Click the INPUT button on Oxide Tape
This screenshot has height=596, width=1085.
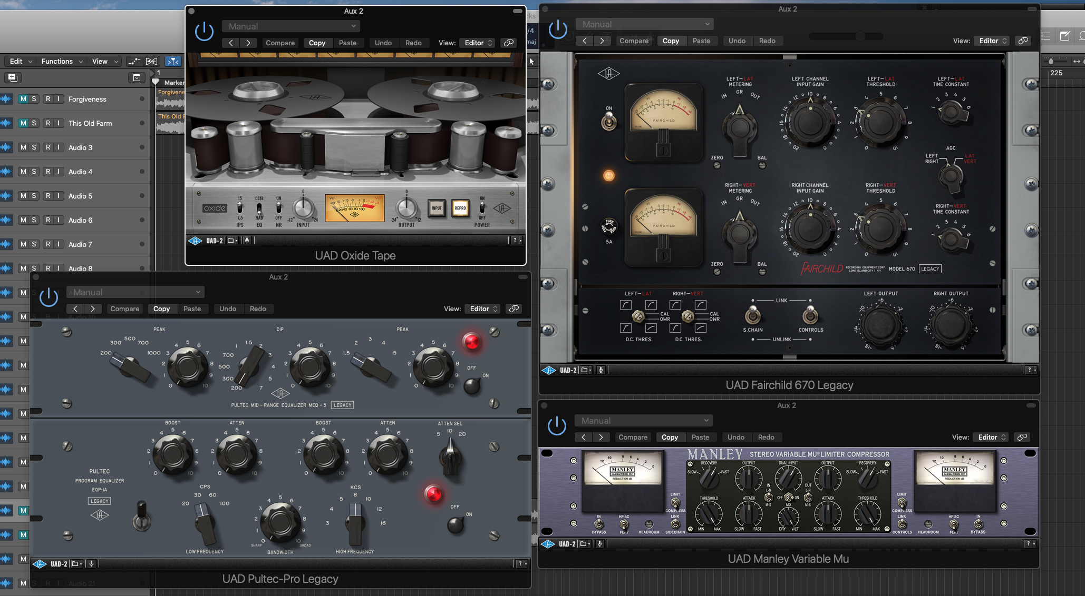click(437, 208)
